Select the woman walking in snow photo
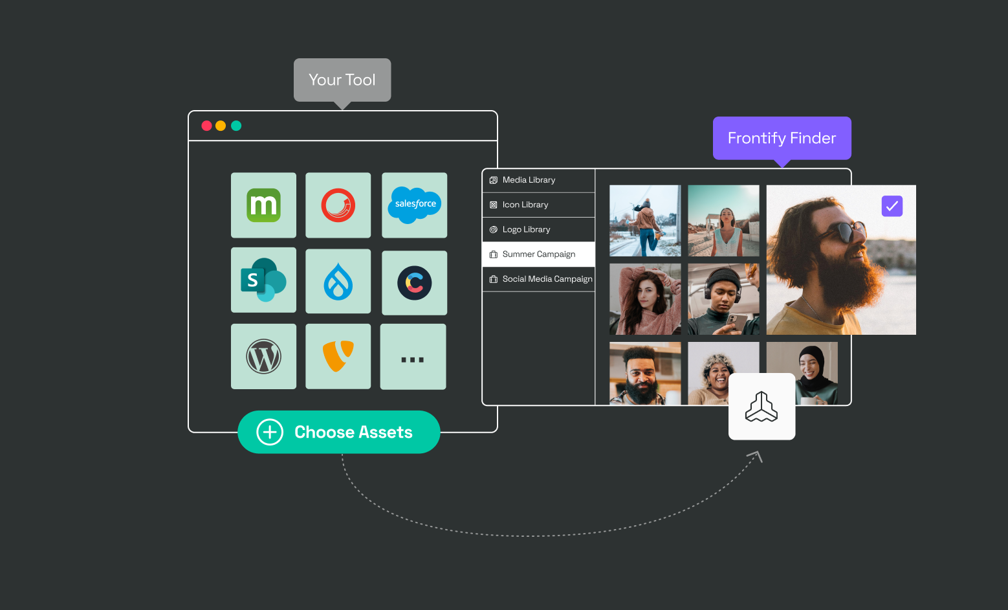This screenshot has height=610, width=1008. click(x=645, y=221)
